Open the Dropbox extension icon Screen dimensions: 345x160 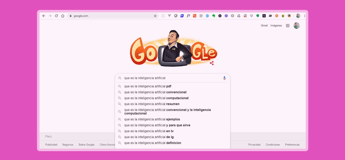coord(251,16)
